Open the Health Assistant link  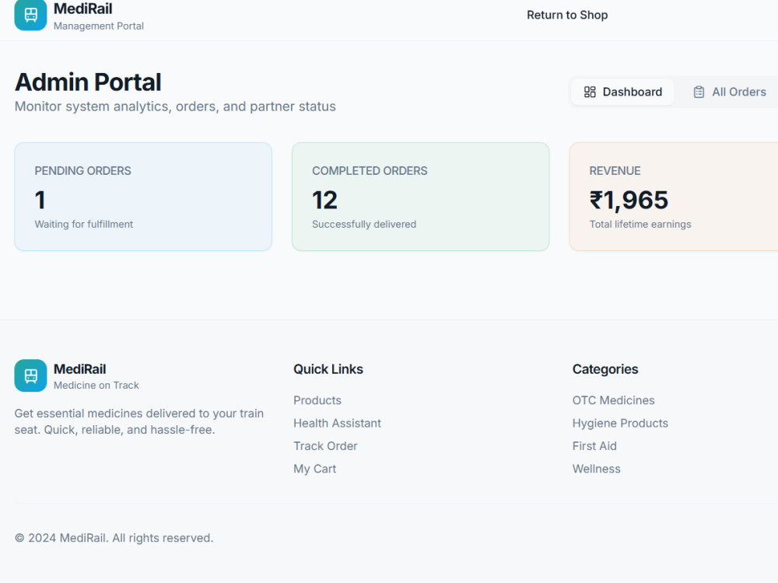point(337,423)
